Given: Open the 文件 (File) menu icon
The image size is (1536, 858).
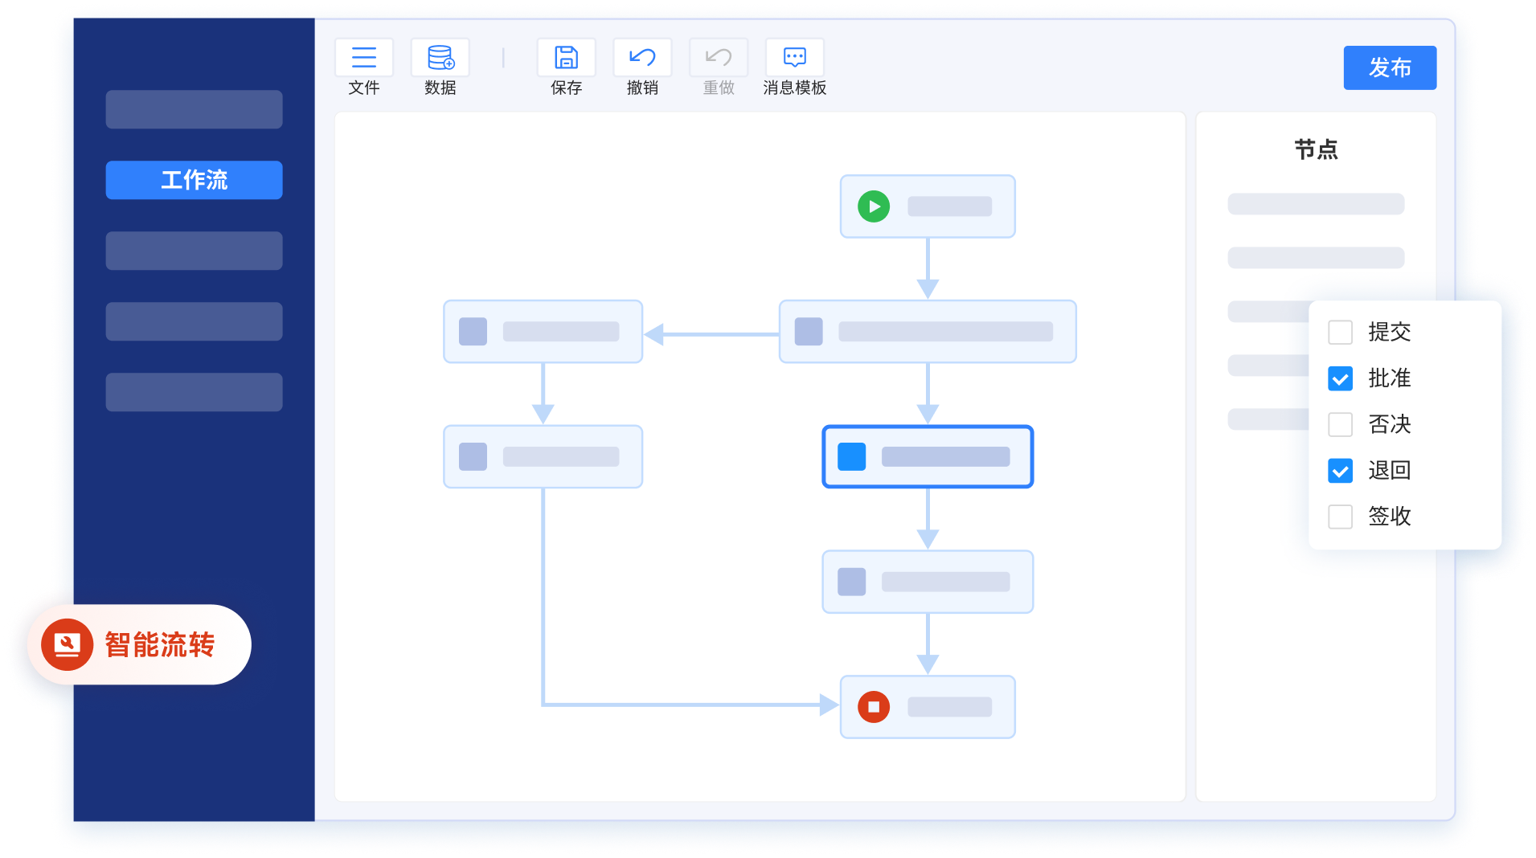Looking at the screenshot, I should click(363, 58).
